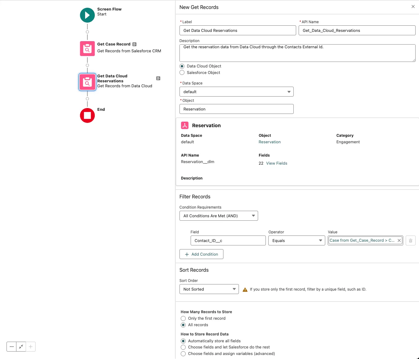Choose Only the first record option
Viewport: 419px width, 359px height.
coord(183,318)
